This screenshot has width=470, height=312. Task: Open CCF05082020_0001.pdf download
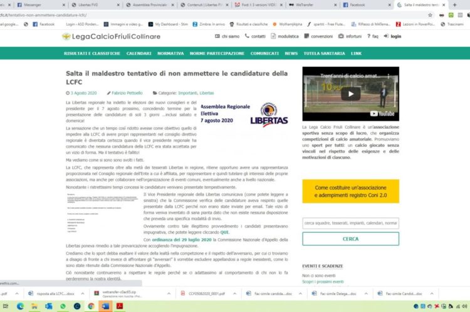[x=203, y=294]
